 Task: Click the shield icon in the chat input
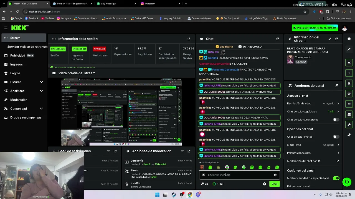tap(204, 175)
